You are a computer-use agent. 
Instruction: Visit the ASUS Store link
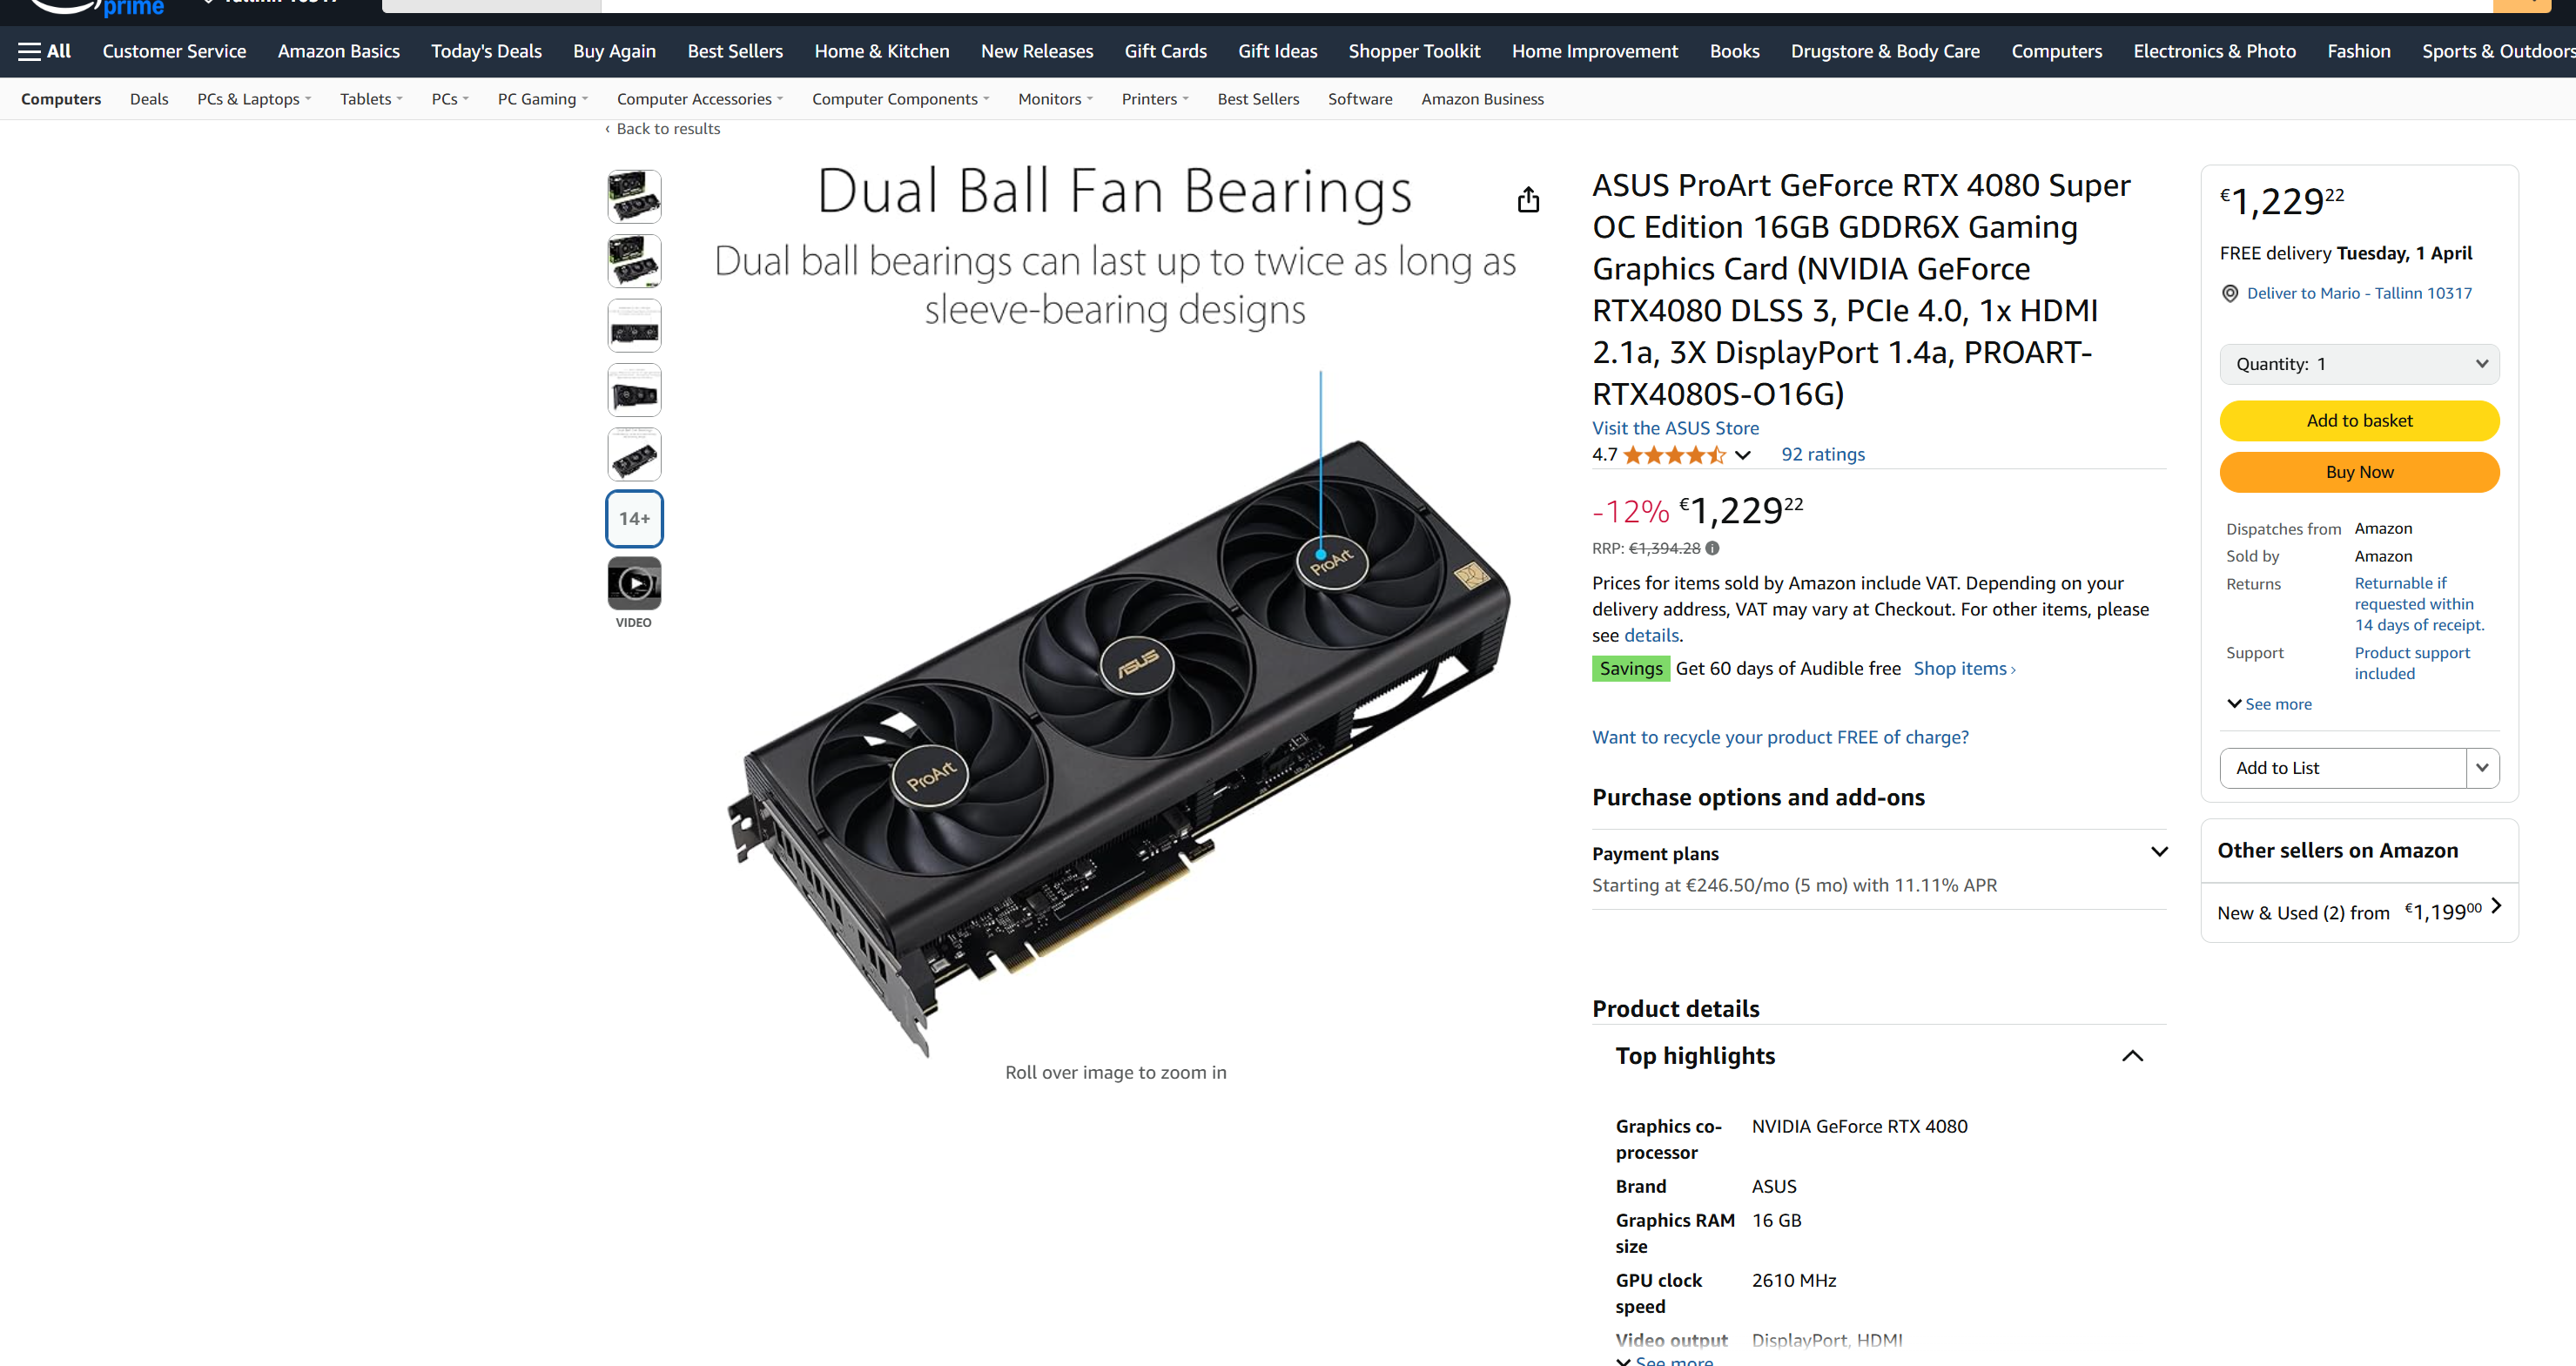click(1675, 428)
